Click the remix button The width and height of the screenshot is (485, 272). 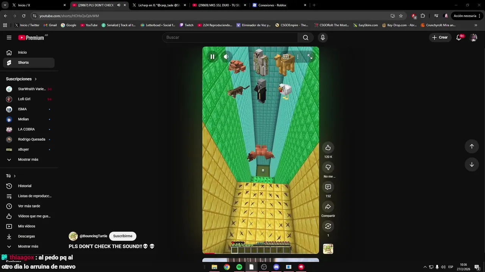[328, 226]
